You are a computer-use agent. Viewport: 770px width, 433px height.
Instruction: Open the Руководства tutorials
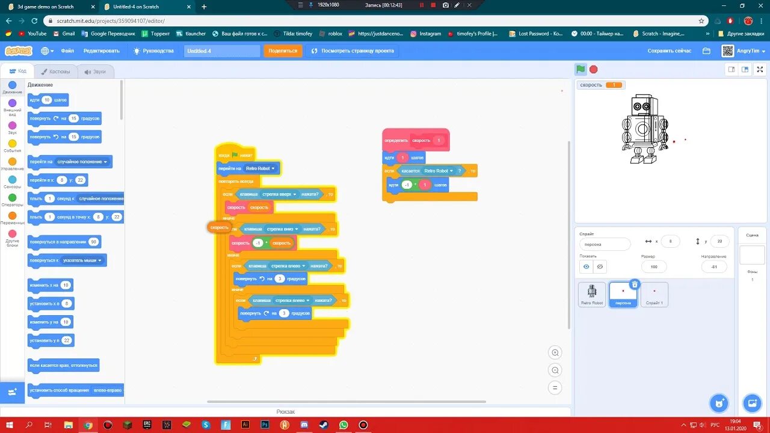pyautogui.click(x=154, y=51)
